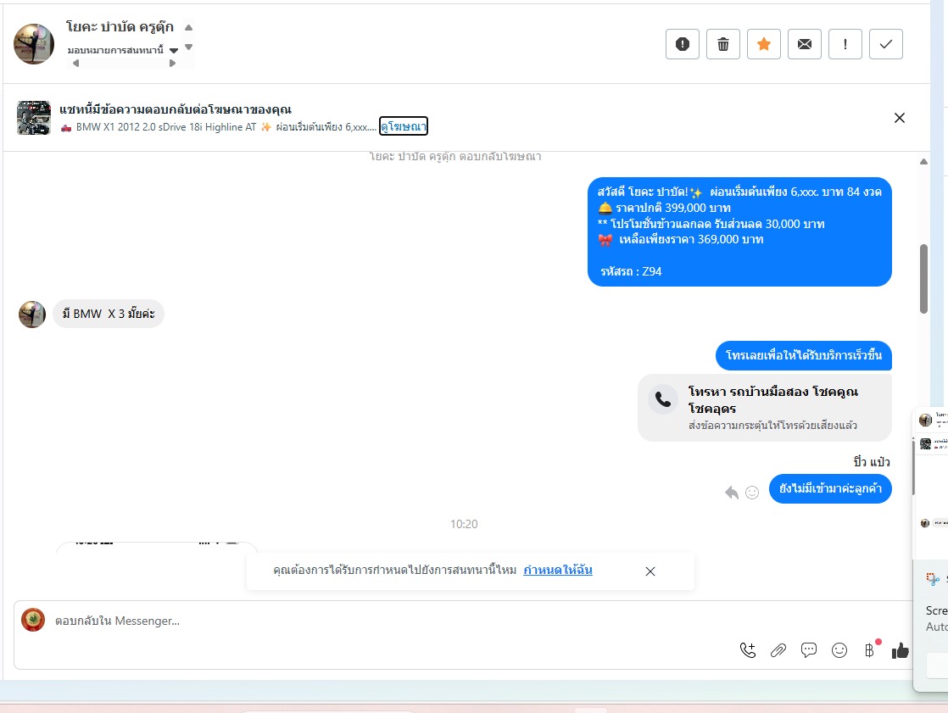Mark conversation unread with envelope icon
The image size is (948, 713).
coord(804,44)
